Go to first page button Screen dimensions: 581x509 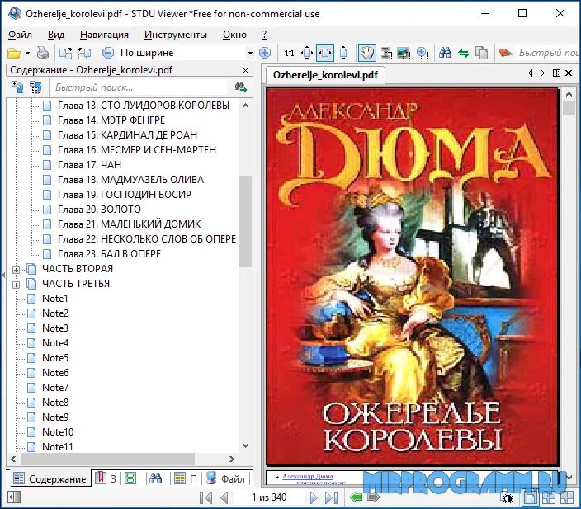click(205, 497)
